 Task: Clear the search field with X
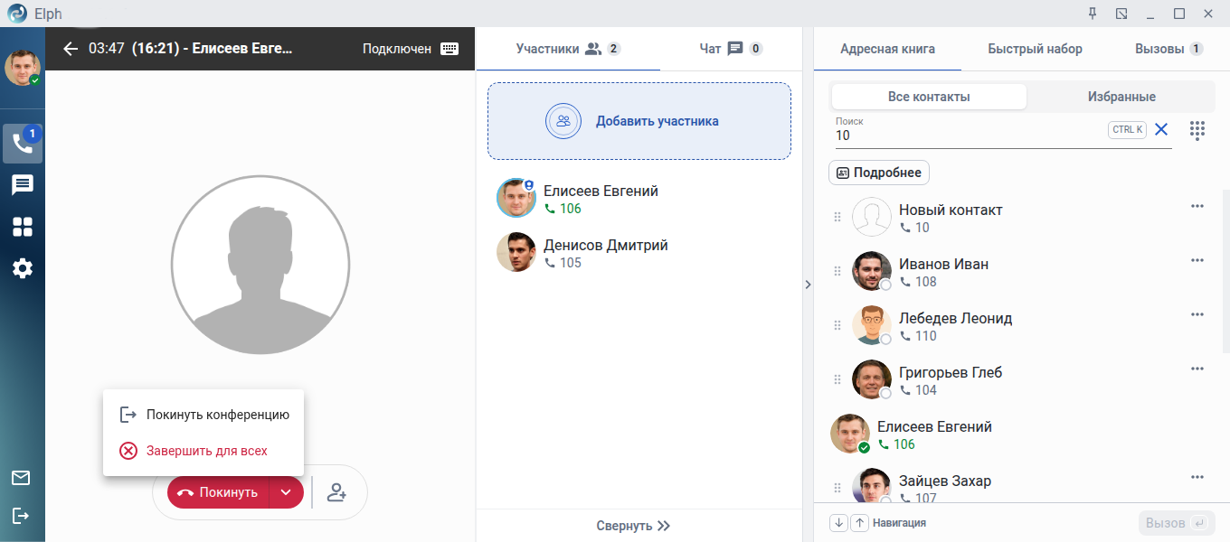point(1161,130)
